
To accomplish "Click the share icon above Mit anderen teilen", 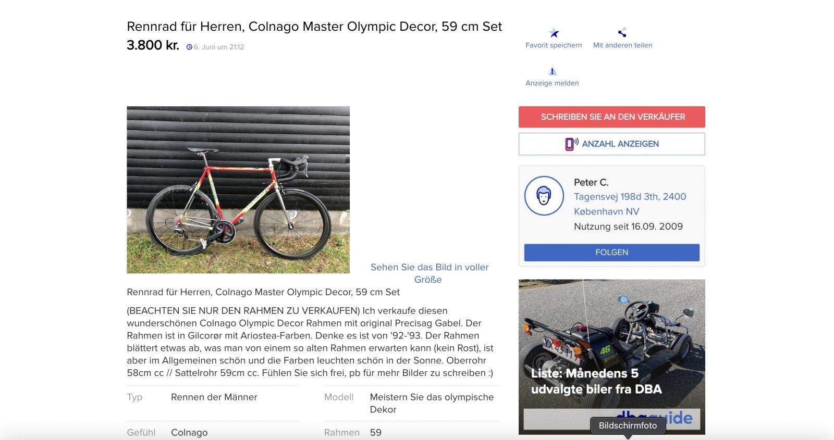I will [x=622, y=33].
